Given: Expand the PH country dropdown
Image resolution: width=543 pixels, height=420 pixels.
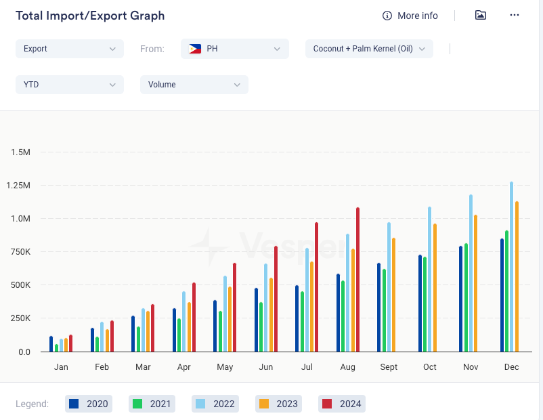Looking at the screenshot, I should point(235,49).
